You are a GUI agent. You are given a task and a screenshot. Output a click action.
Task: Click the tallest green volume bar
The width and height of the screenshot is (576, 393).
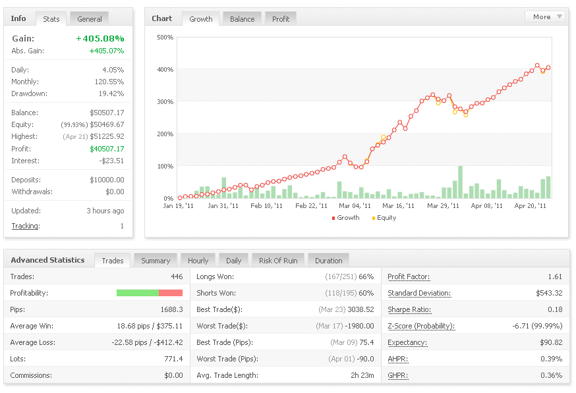tap(460, 182)
